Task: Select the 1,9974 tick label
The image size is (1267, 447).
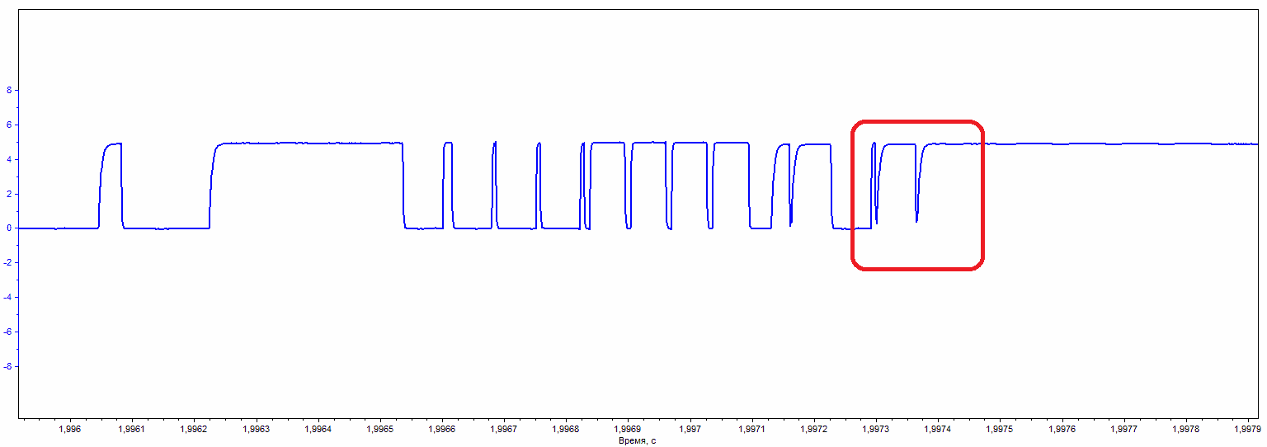Action: tap(938, 430)
